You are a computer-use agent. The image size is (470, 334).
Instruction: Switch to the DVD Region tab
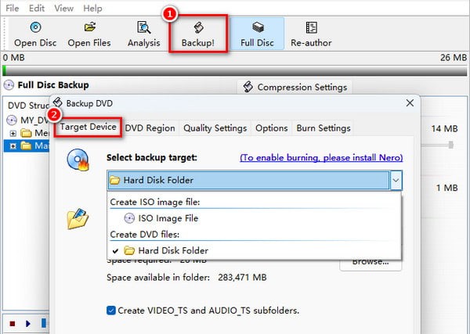click(x=150, y=128)
